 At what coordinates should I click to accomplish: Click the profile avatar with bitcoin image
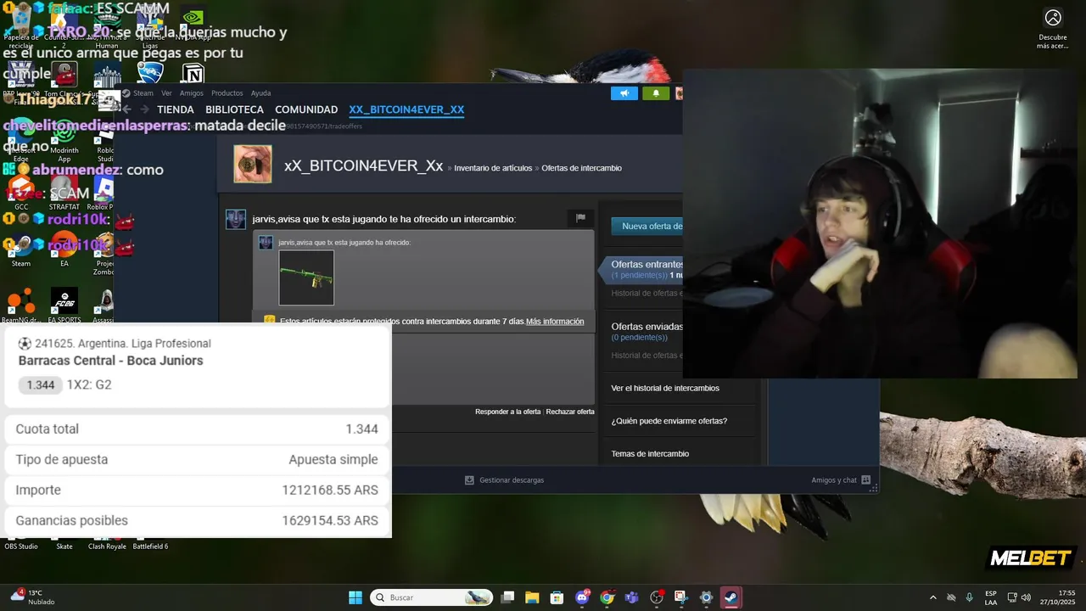point(253,164)
